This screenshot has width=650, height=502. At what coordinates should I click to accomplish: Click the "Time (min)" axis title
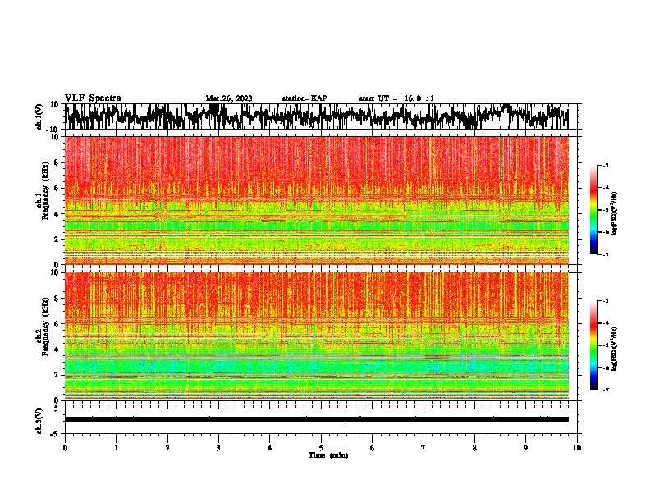(x=328, y=455)
